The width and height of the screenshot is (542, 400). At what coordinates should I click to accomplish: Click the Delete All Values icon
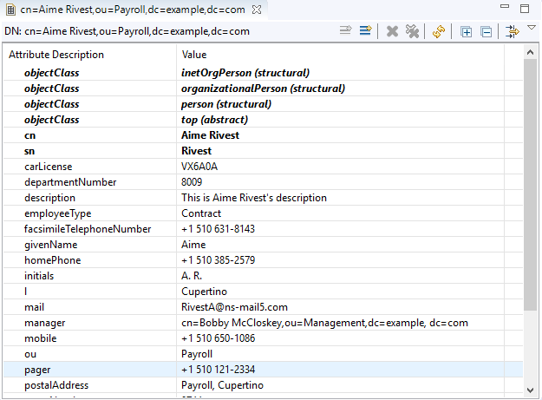pos(412,31)
